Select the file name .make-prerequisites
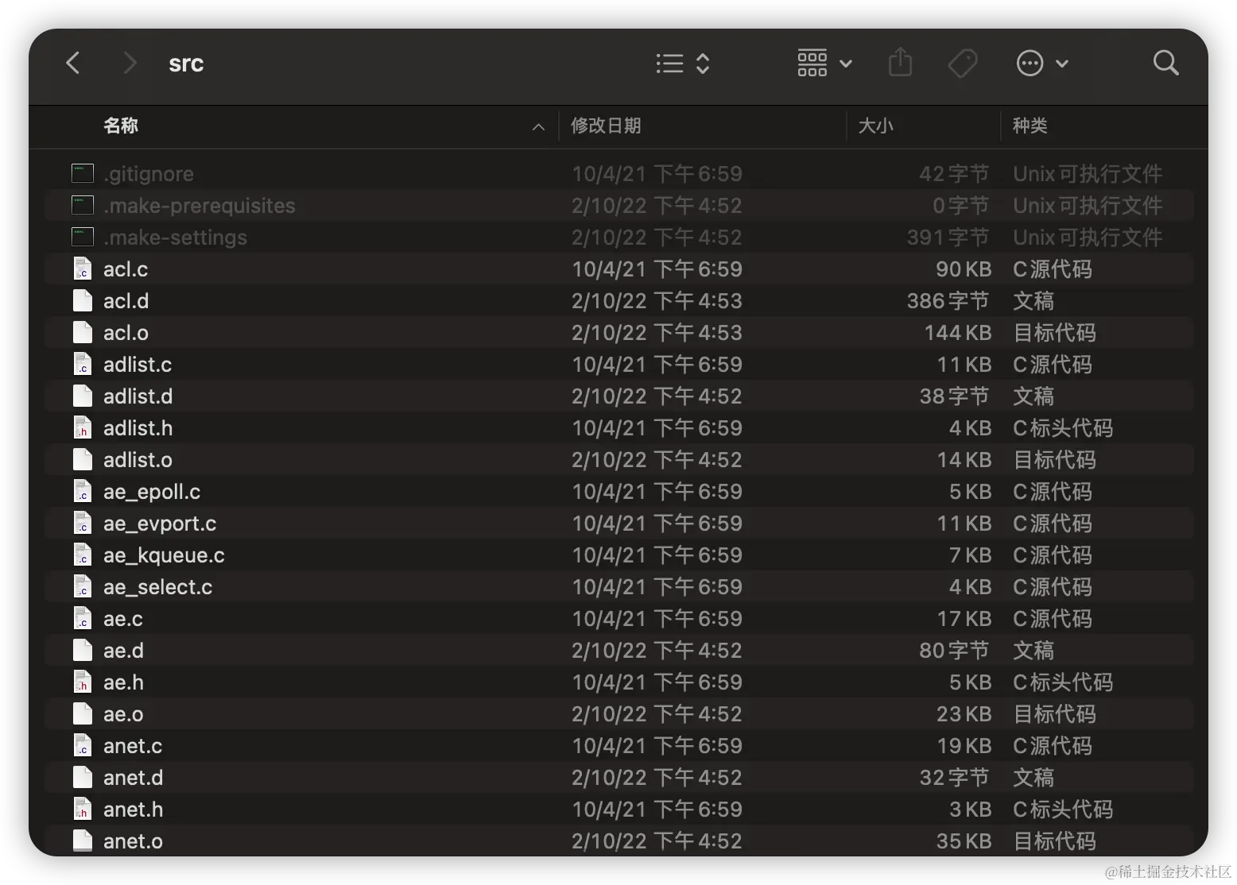1237x885 pixels. click(200, 206)
